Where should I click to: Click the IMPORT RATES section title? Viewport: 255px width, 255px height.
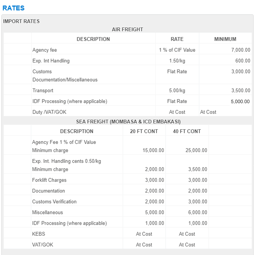point(21,21)
